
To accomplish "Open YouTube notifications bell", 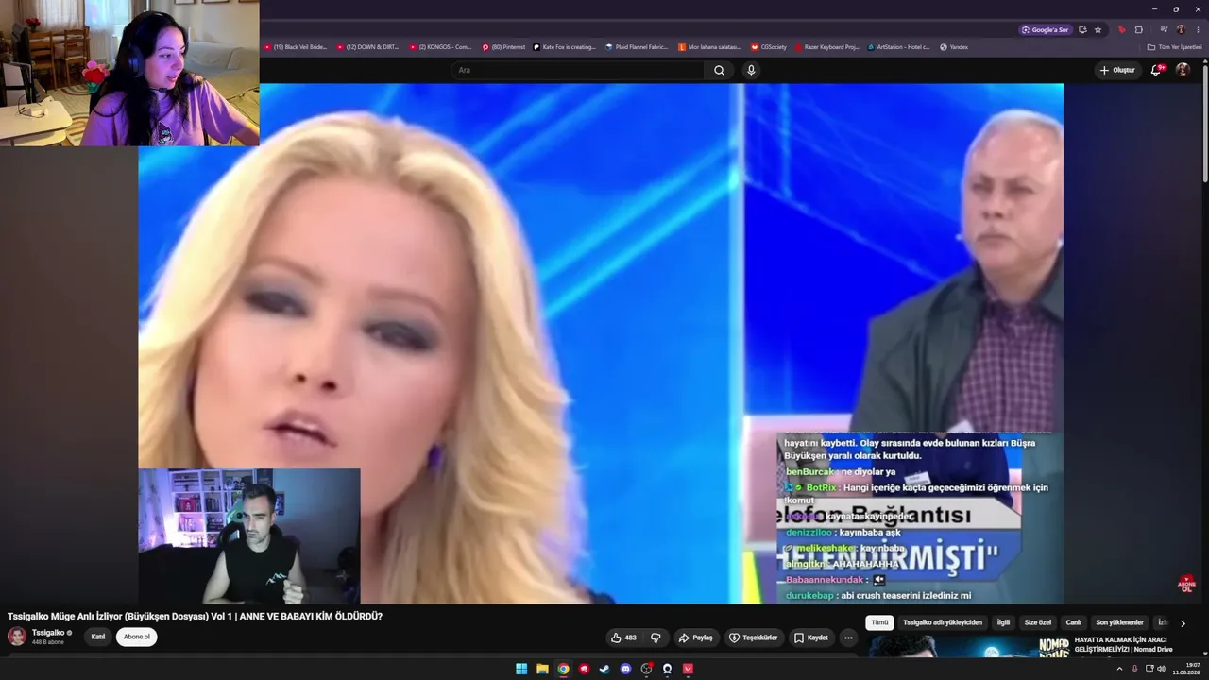I will (1156, 70).
